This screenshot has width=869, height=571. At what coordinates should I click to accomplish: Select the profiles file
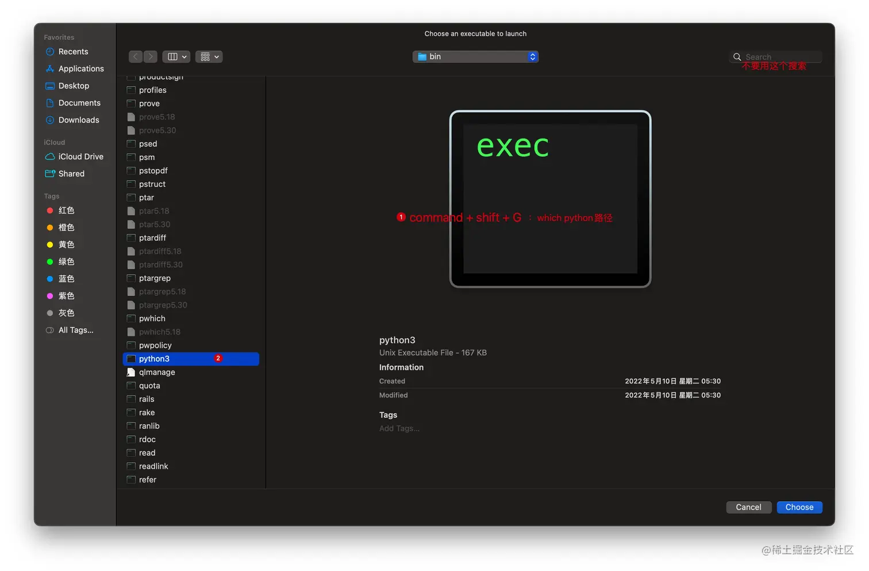[x=191, y=90]
